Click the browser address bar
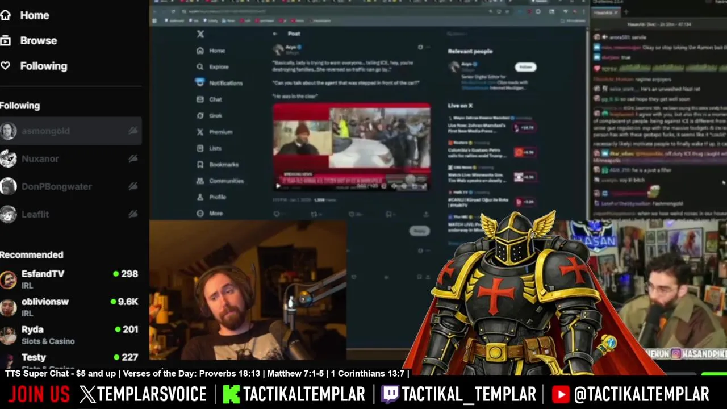The width and height of the screenshot is (727, 409). (335, 11)
